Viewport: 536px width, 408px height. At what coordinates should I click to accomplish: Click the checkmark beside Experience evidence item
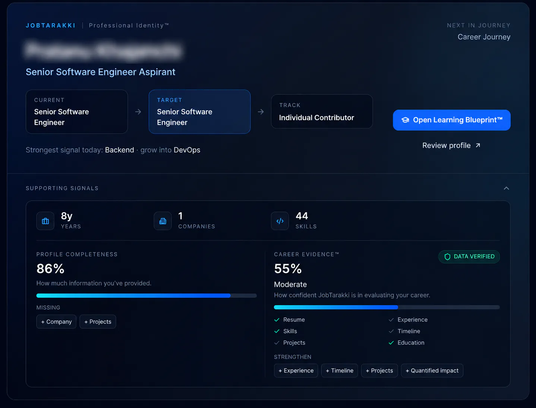[x=391, y=320]
